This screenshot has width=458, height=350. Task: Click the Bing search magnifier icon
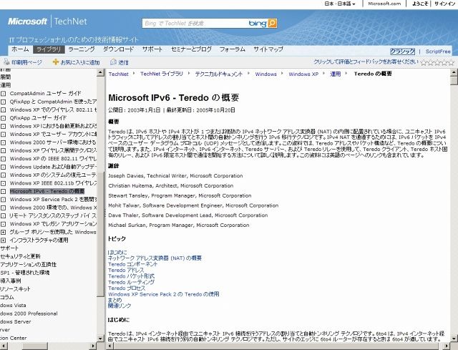click(x=272, y=23)
